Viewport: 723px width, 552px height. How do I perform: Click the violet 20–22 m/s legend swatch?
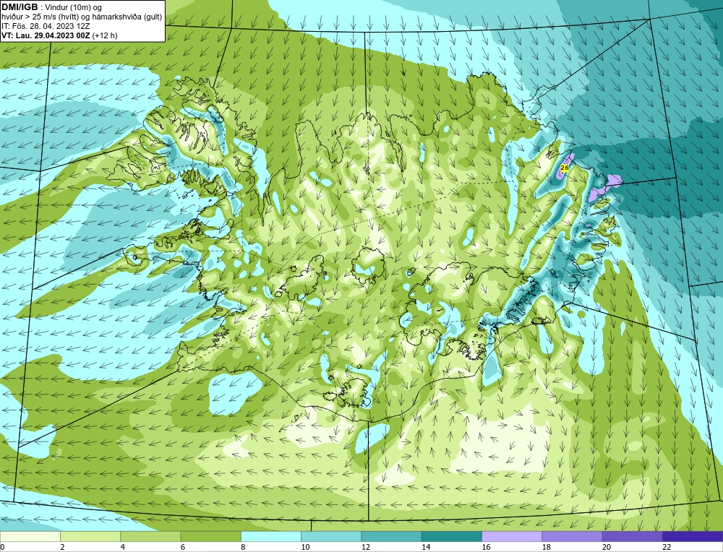(x=632, y=536)
